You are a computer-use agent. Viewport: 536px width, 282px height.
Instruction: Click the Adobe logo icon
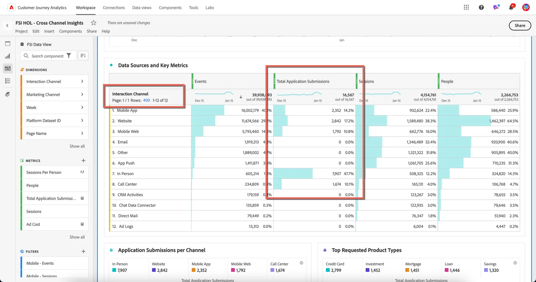click(x=11, y=7)
